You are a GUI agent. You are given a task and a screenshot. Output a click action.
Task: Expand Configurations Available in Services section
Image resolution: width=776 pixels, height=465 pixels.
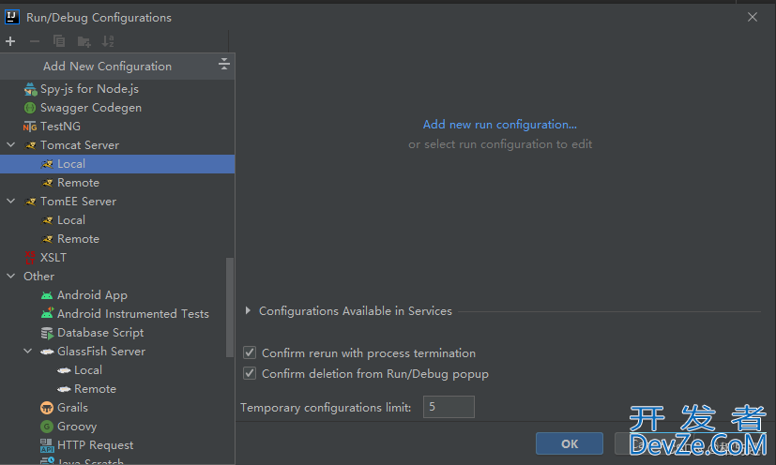pyautogui.click(x=248, y=310)
